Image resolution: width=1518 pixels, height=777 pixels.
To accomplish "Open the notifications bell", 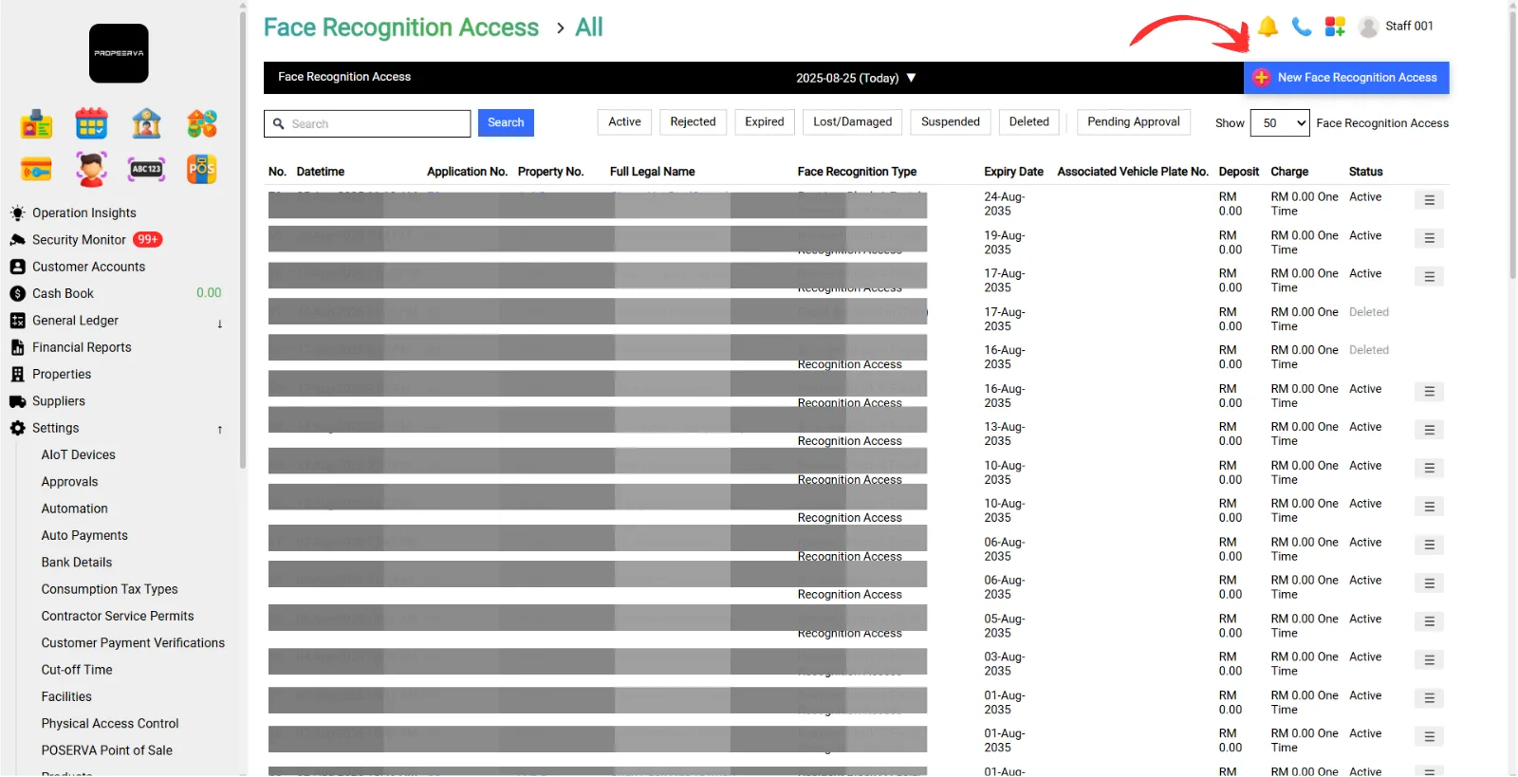I will (1268, 27).
